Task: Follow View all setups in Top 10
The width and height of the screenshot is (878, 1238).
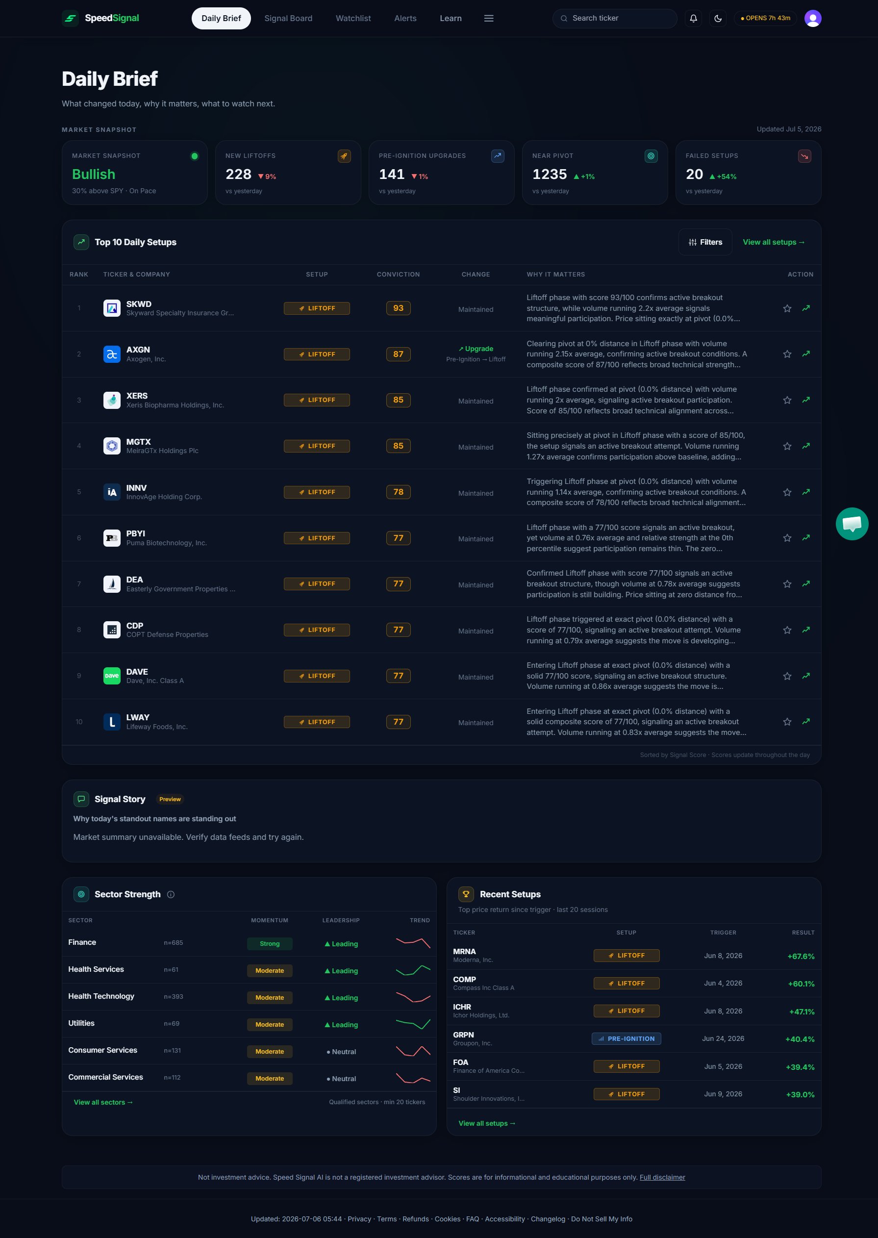Action: (774, 242)
